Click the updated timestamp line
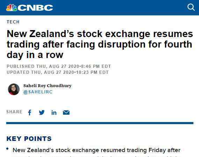Image resolution: width=199 pixels, height=157 pixels. [58, 72]
